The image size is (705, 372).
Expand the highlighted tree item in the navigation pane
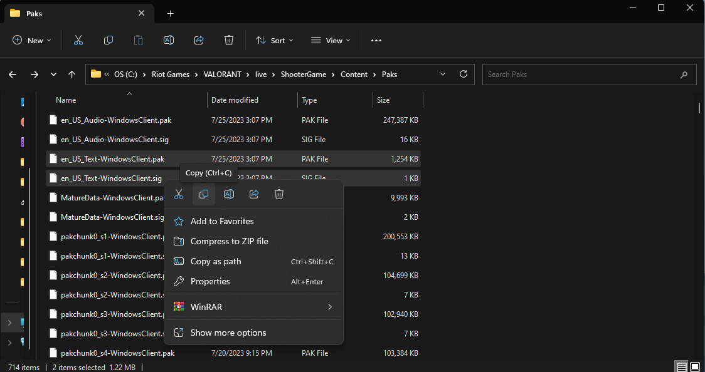10,323
